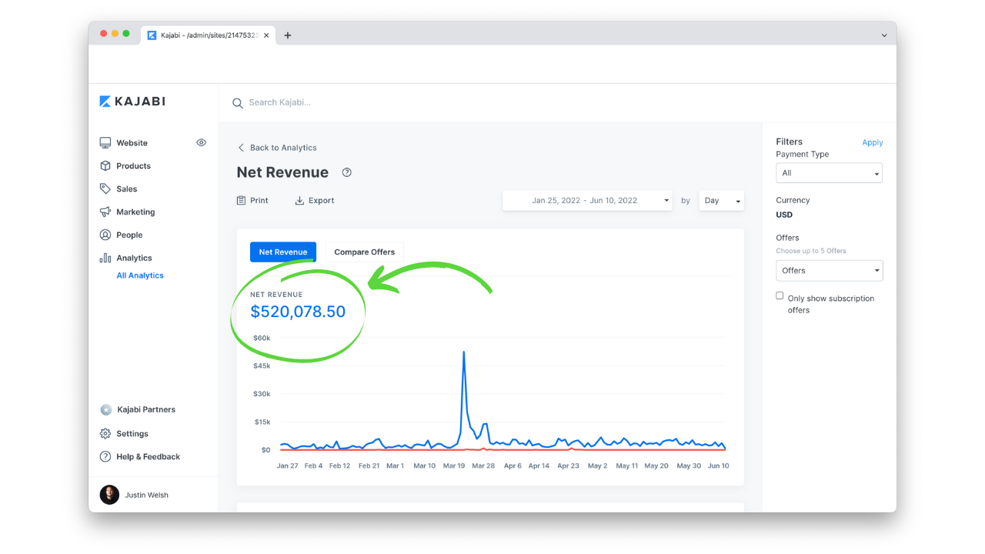Enable Only show subscription offers

[780, 295]
